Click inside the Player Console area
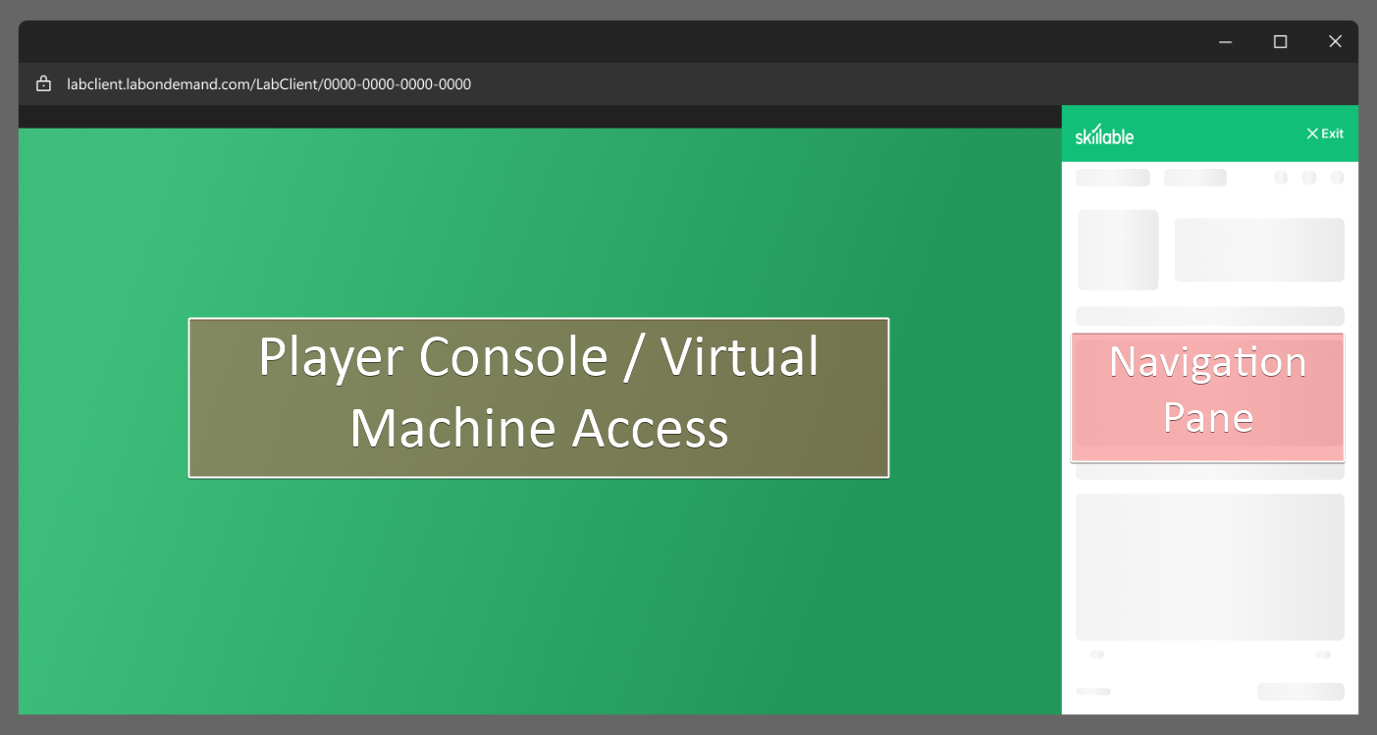This screenshot has height=735, width=1377. pos(538,396)
